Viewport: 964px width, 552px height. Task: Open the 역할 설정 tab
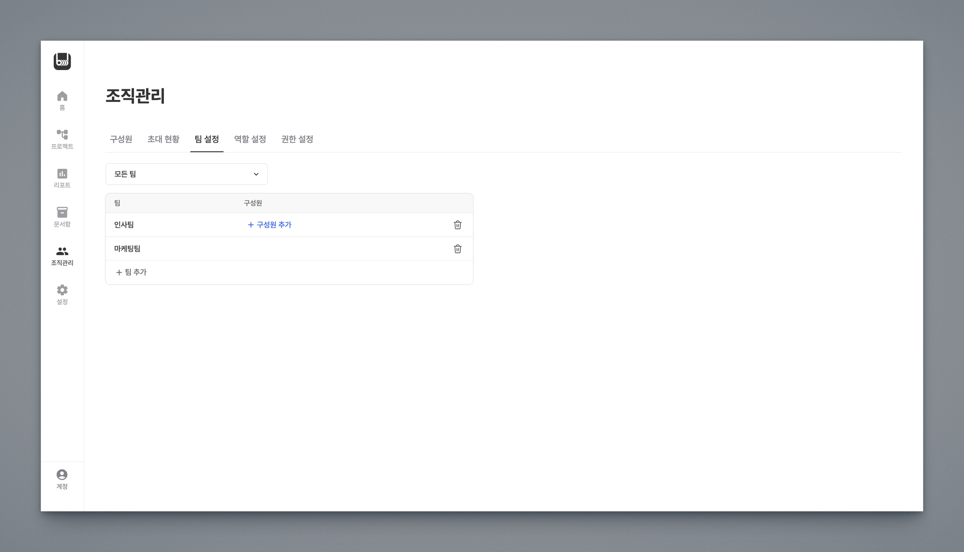250,139
